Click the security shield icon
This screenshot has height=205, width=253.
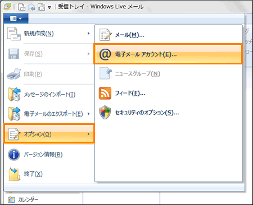[x=105, y=112]
